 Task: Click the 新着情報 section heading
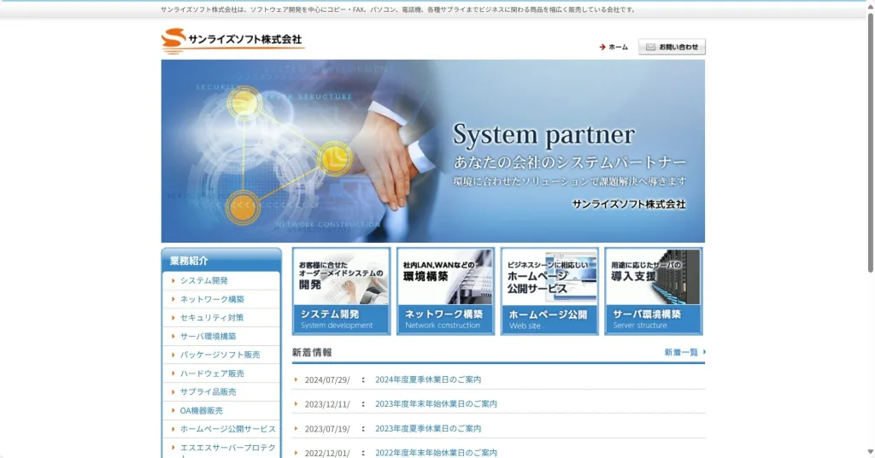click(312, 353)
